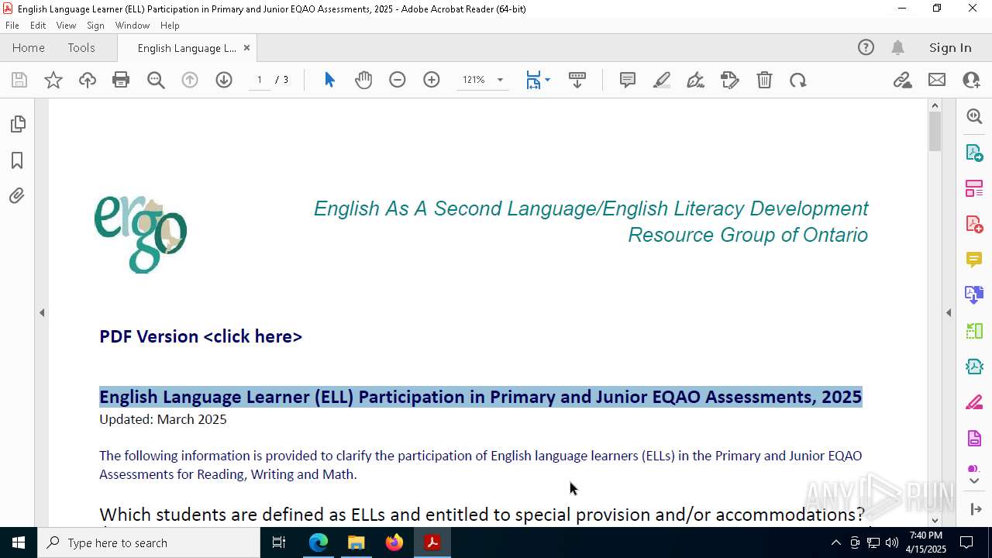Open the bookmarks panel
The image size is (992, 558).
pyautogui.click(x=17, y=160)
